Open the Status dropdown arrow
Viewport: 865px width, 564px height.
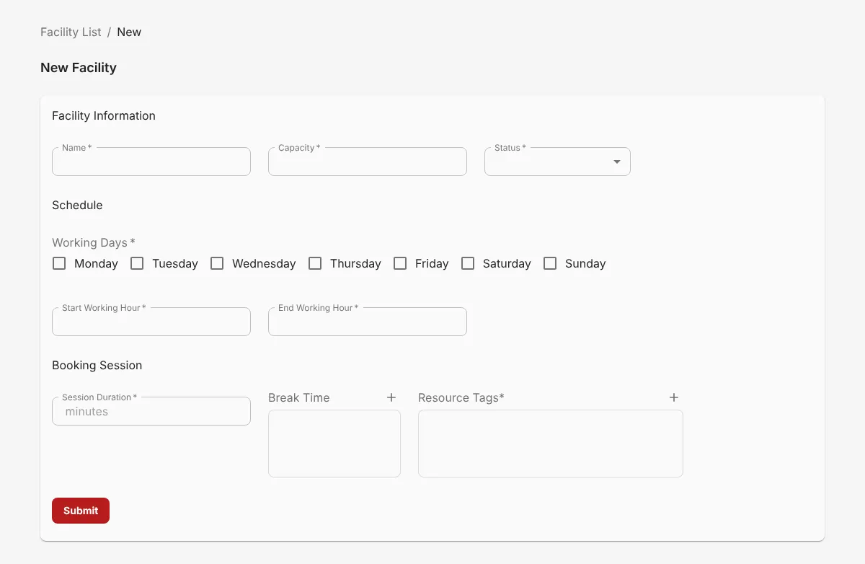pos(617,162)
